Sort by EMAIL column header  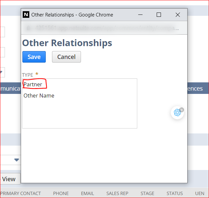click(x=88, y=193)
